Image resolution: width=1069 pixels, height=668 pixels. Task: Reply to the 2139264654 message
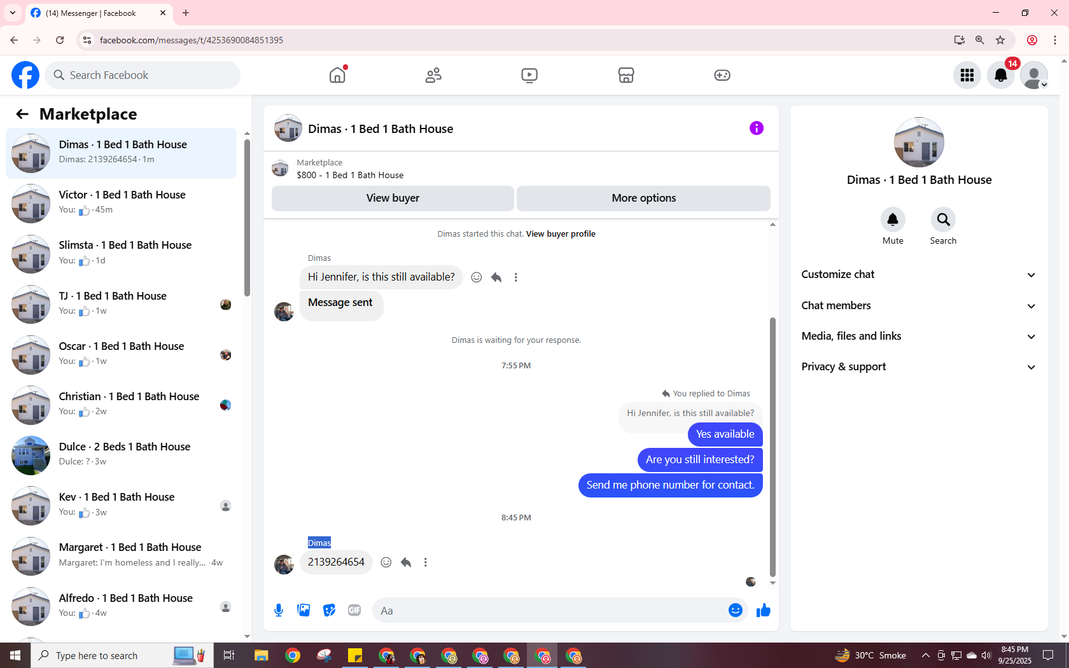coord(406,562)
